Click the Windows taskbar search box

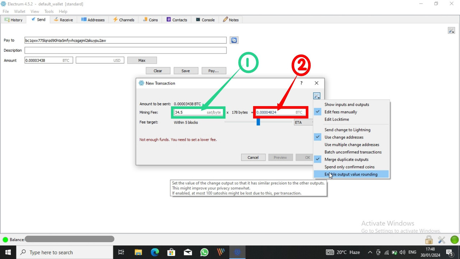[65, 252]
